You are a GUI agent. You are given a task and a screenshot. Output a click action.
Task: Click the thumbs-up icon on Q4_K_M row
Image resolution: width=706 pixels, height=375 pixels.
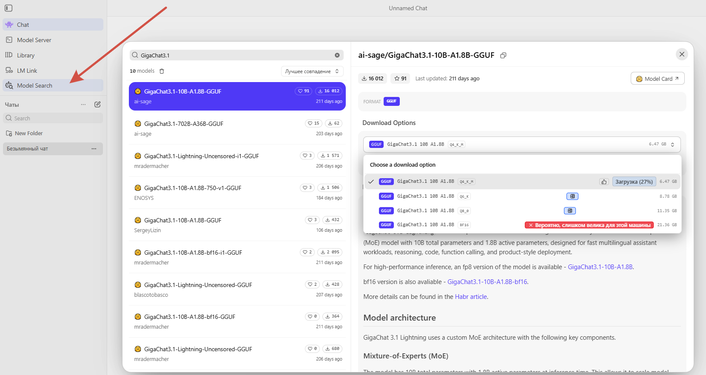click(604, 182)
